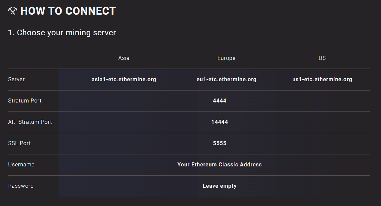The width and height of the screenshot is (381, 206).
Task: Click the Choose your mining server heading
Action: coord(62,32)
